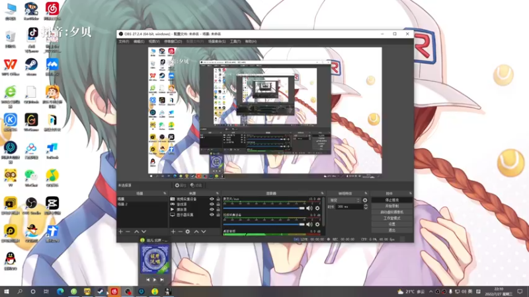Add a new source with the plus icon

point(173,232)
